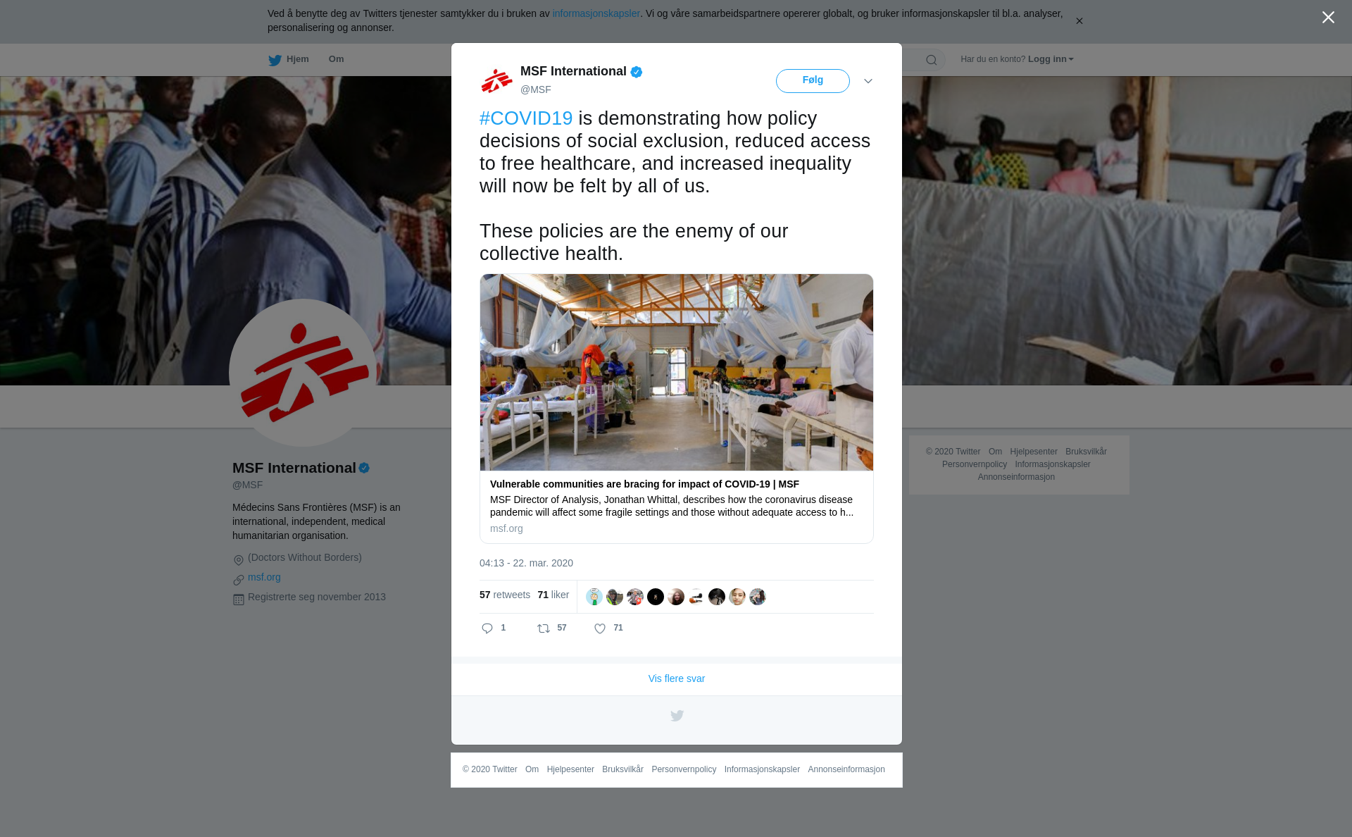Click the search magnifier icon in the header
1352x837 pixels.
[932, 60]
